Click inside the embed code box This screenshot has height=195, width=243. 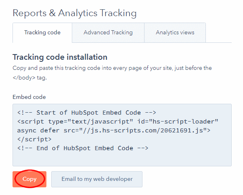[x=122, y=135]
